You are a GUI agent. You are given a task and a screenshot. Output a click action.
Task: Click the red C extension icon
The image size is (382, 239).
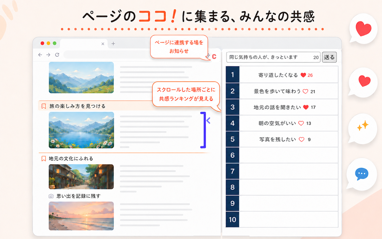pos(214,57)
